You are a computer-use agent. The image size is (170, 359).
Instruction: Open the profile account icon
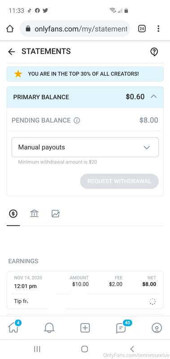click(x=157, y=328)
